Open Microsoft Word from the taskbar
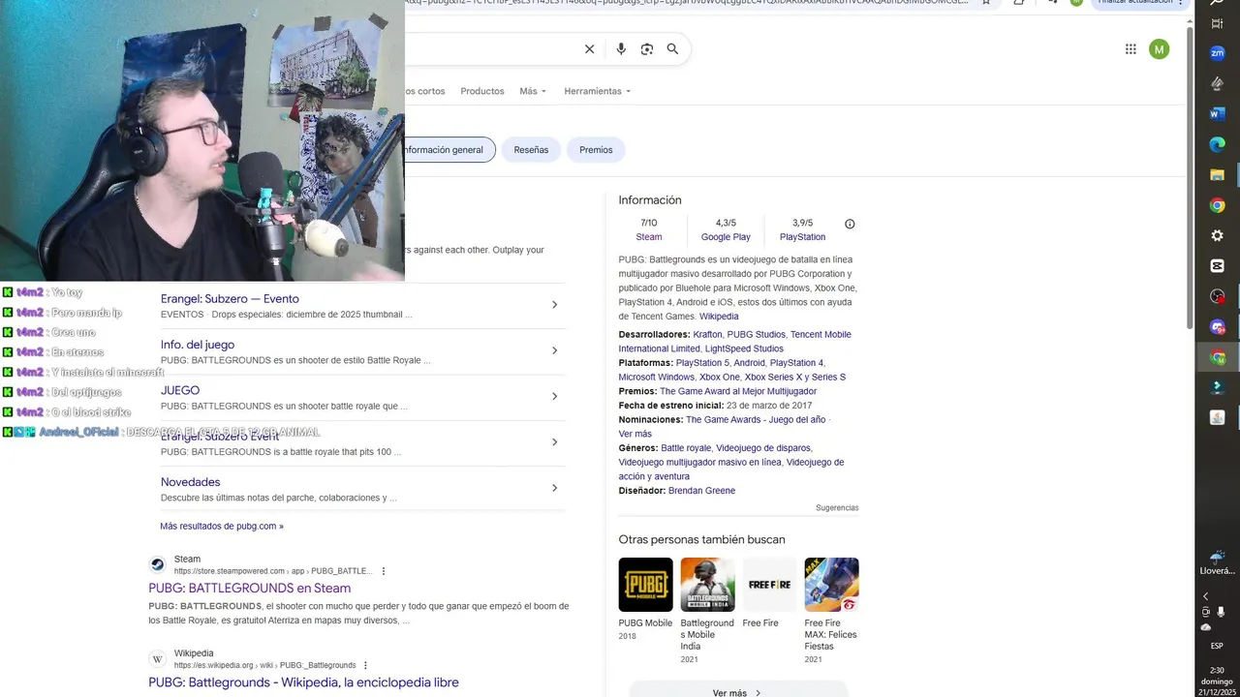Viewport: 1240px width, 697px height. pos(1218,114)
